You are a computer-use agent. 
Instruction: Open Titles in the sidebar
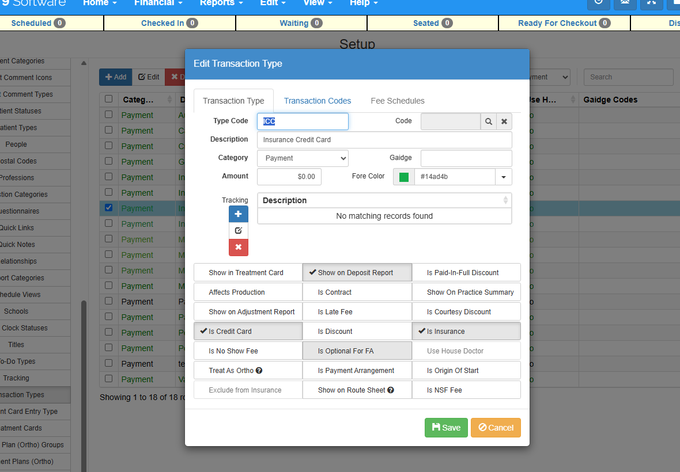tap(35, 345)
